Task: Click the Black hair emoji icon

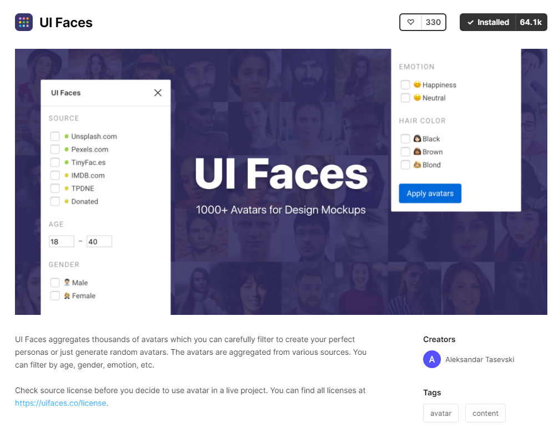Action: click(x=417, y=139)
